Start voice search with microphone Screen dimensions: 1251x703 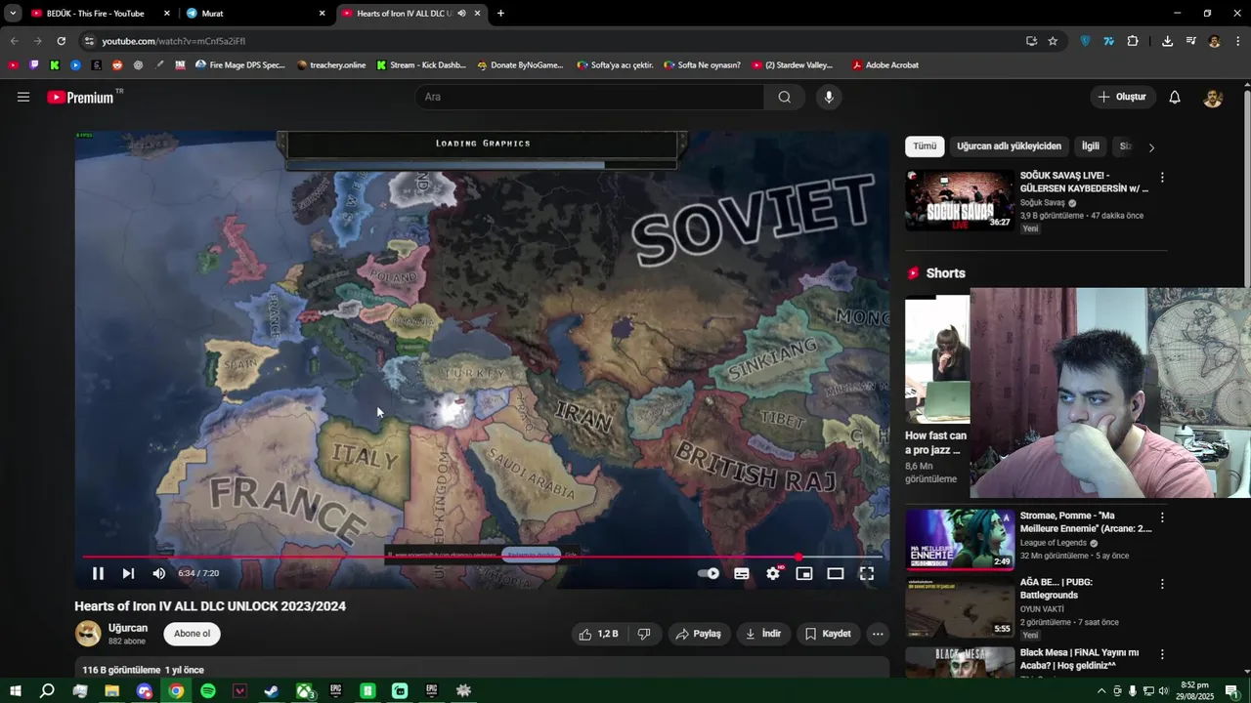(829, 97)
